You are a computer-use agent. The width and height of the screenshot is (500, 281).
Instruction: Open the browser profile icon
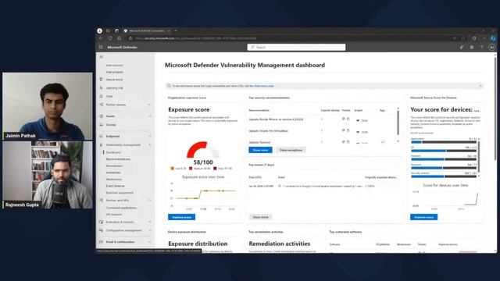pos(100,31)
